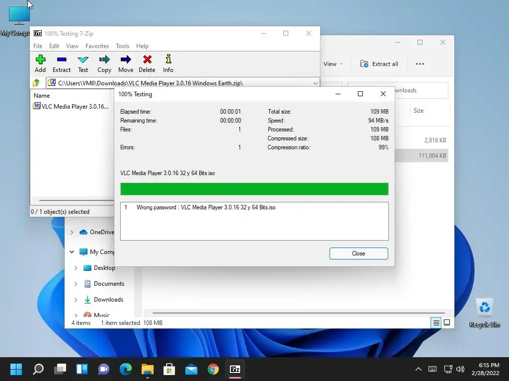509x381 pixels.
Task: Switch Explorer to details view layout
Action: [436, 322]
